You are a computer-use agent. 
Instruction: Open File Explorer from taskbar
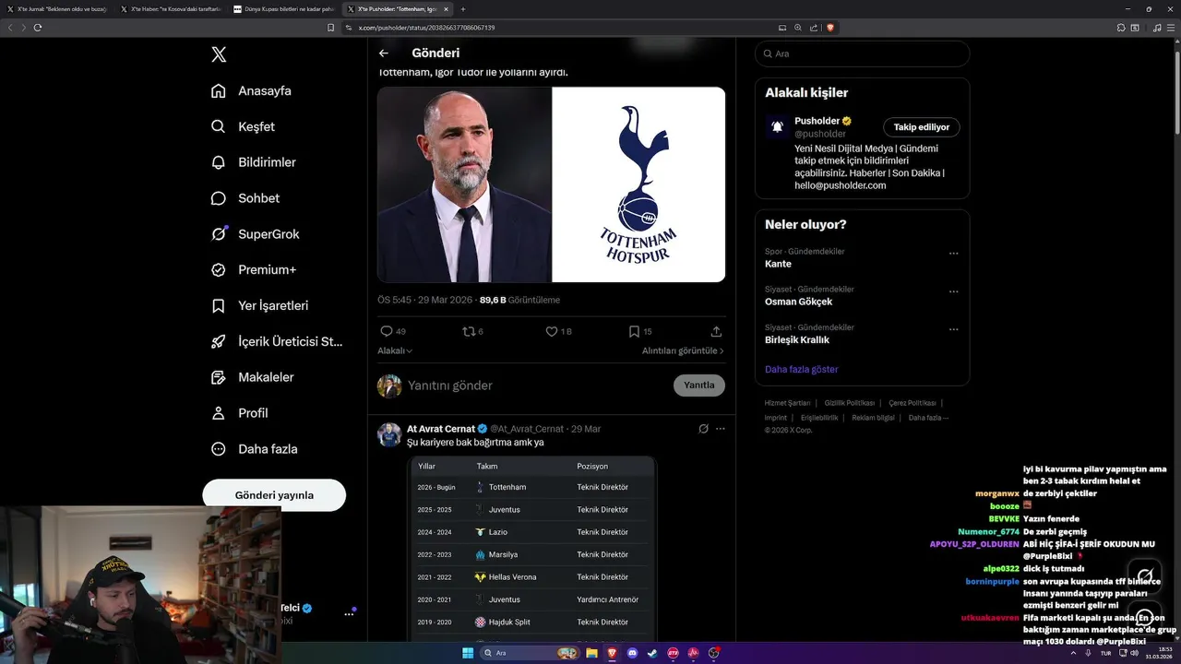591,653
